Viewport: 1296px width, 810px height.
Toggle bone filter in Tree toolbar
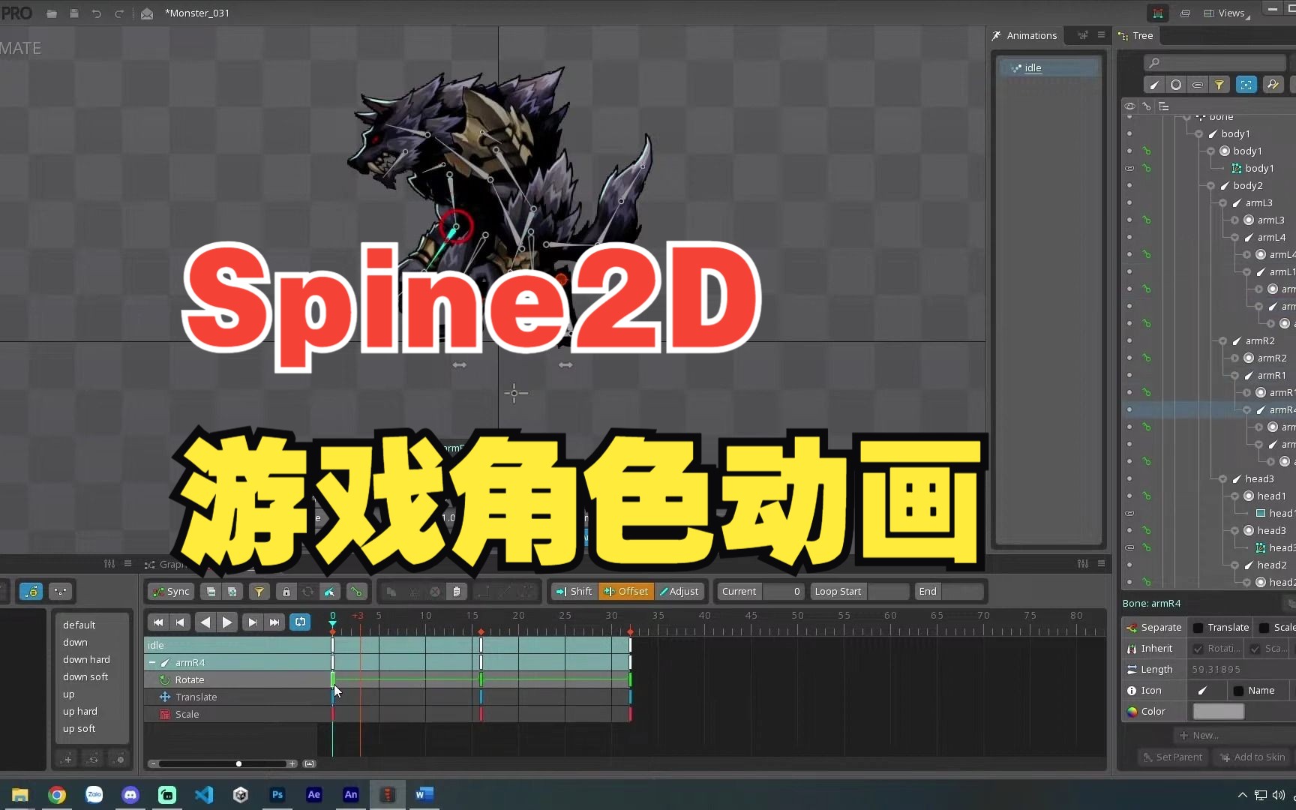[1154, 85]
